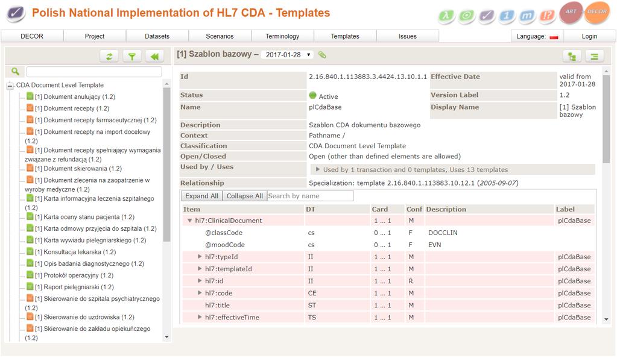Open the DECOR menu
The image size is (617, 358).
(32, 36)
